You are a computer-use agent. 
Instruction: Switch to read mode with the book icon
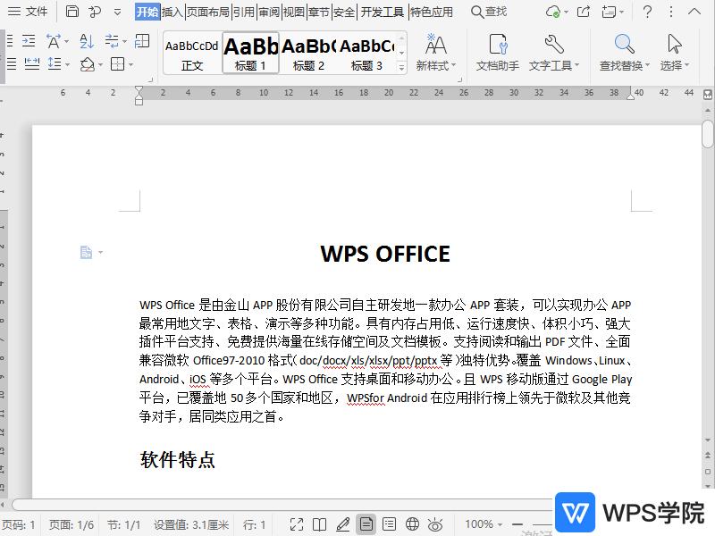click(320, 524)
